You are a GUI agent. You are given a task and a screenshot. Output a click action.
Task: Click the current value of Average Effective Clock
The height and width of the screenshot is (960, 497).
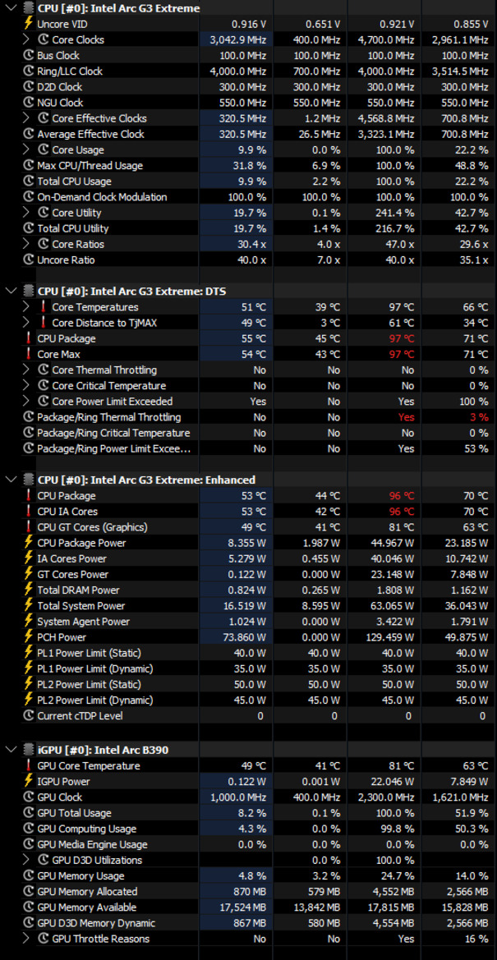pos(242,134)
